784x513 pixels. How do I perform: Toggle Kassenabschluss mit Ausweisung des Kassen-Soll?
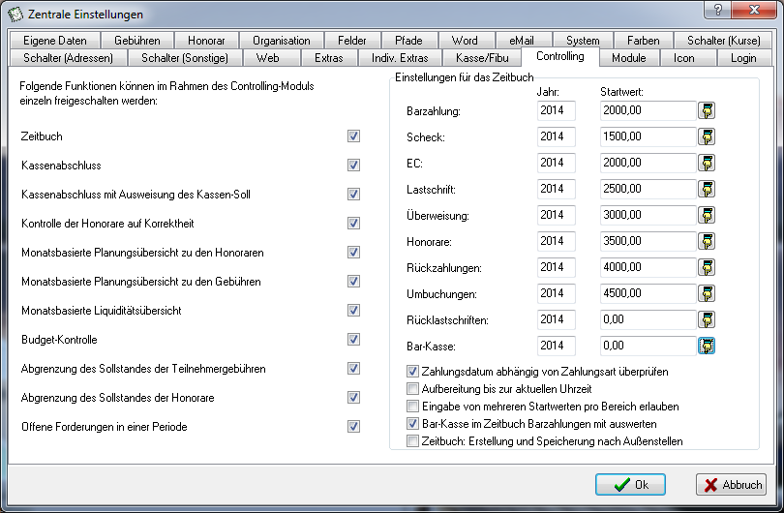click(x=353, y=194)
